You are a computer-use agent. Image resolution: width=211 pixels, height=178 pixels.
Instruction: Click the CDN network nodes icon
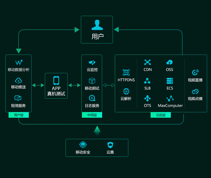tap(147, 62)
